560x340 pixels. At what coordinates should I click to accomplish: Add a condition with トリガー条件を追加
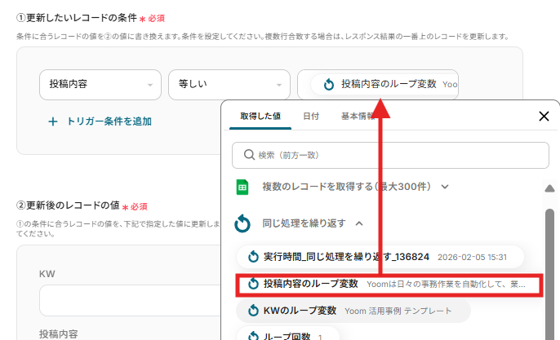click(x=100, y=121)
